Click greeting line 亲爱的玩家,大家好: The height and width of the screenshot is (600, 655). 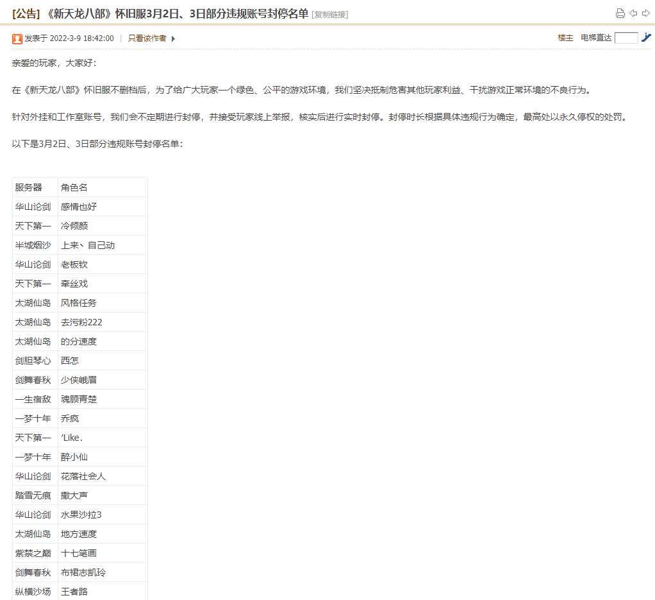pos(54,63)
